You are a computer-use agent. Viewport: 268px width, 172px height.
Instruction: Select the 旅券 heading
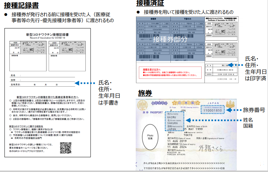tap(145, 93)
